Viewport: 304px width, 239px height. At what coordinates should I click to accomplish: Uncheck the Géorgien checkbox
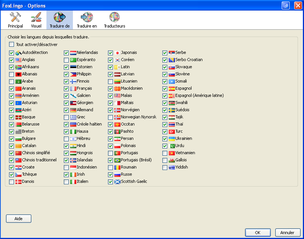click(x=66, y=103)
